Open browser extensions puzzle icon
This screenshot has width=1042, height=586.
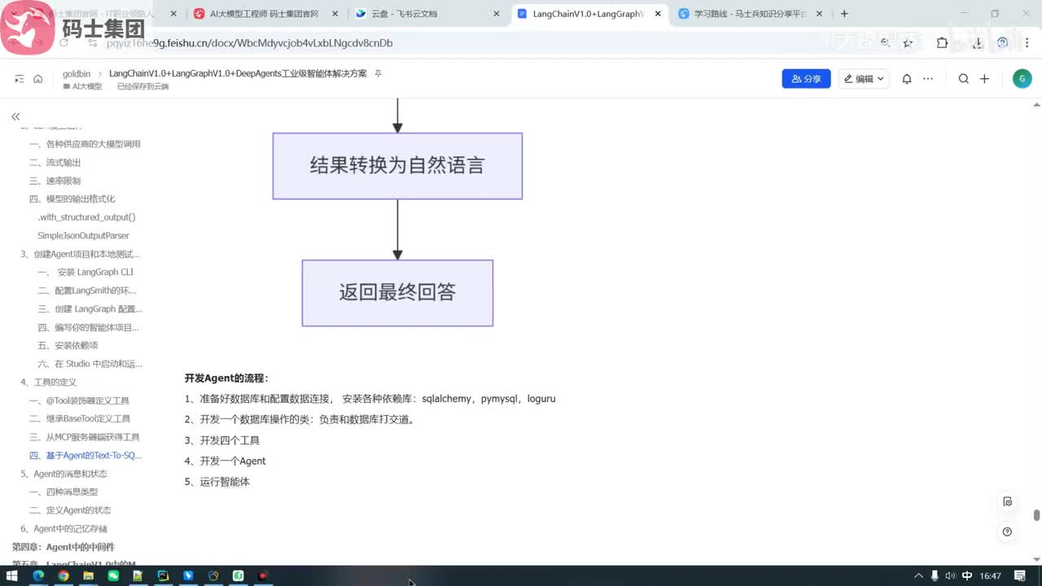pos(942,43)
